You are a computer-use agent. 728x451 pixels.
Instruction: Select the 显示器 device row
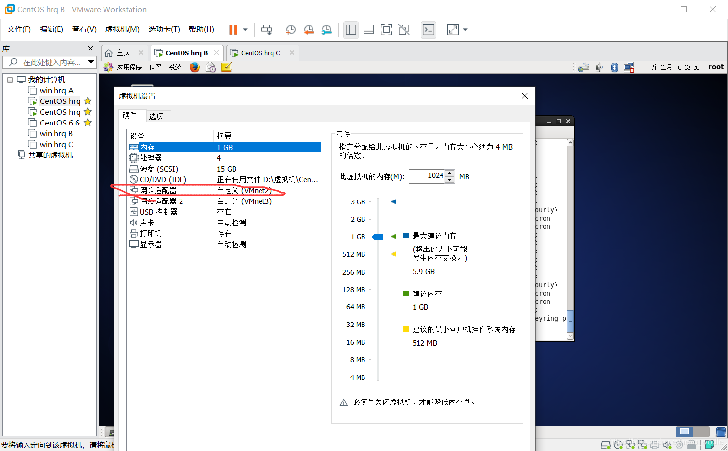[x=224, y=245]
